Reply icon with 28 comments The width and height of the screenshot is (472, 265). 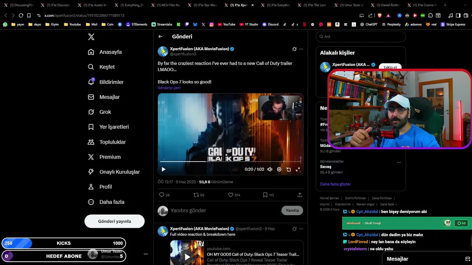pos(164,195)
